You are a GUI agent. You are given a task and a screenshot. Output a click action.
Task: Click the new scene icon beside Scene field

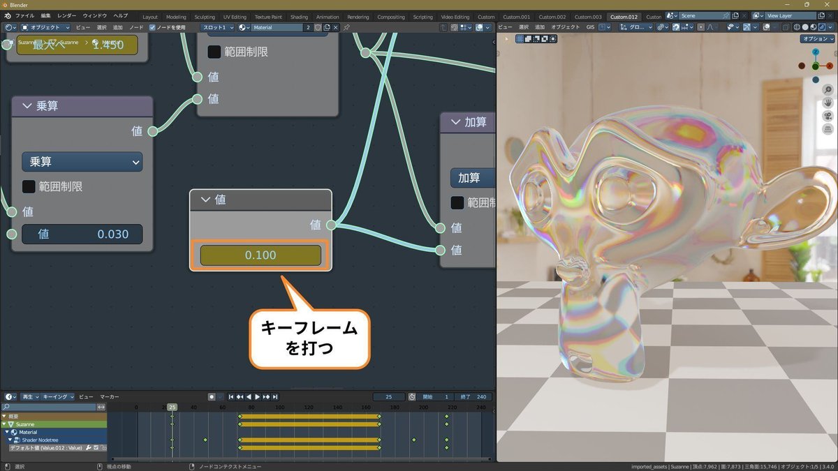(735, 15)
